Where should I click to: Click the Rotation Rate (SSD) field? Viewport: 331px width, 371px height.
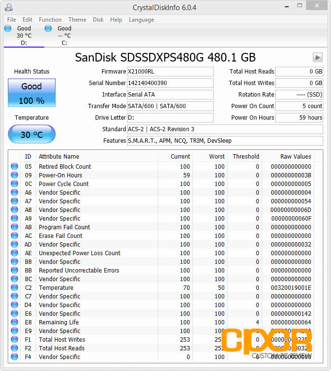(x=299, y=95)
